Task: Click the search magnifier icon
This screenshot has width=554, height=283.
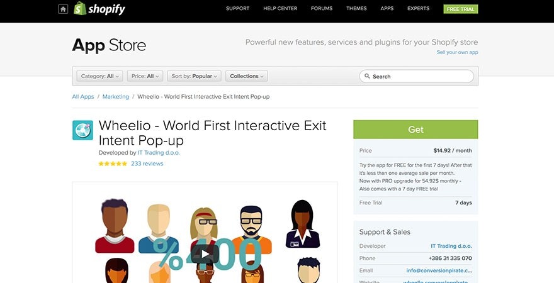Action: (x=366, y=76)
